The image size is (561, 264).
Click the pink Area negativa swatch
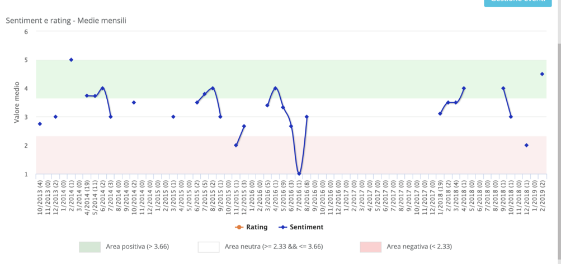coord(371,247)
